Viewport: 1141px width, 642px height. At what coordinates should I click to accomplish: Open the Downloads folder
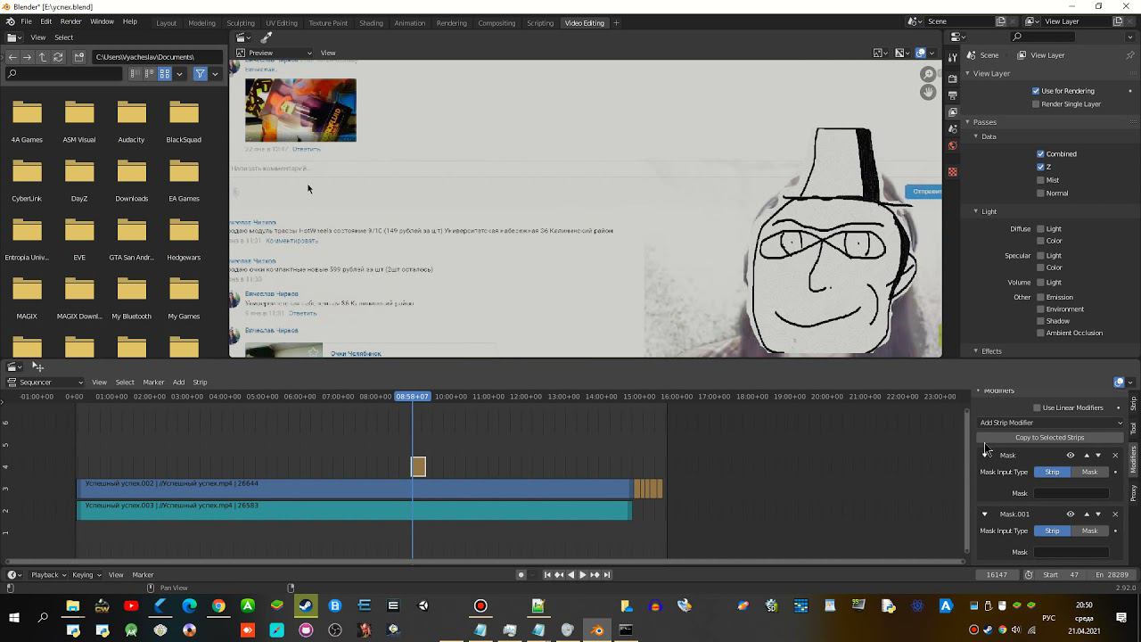pyautogui.click(x=131, y=178)
